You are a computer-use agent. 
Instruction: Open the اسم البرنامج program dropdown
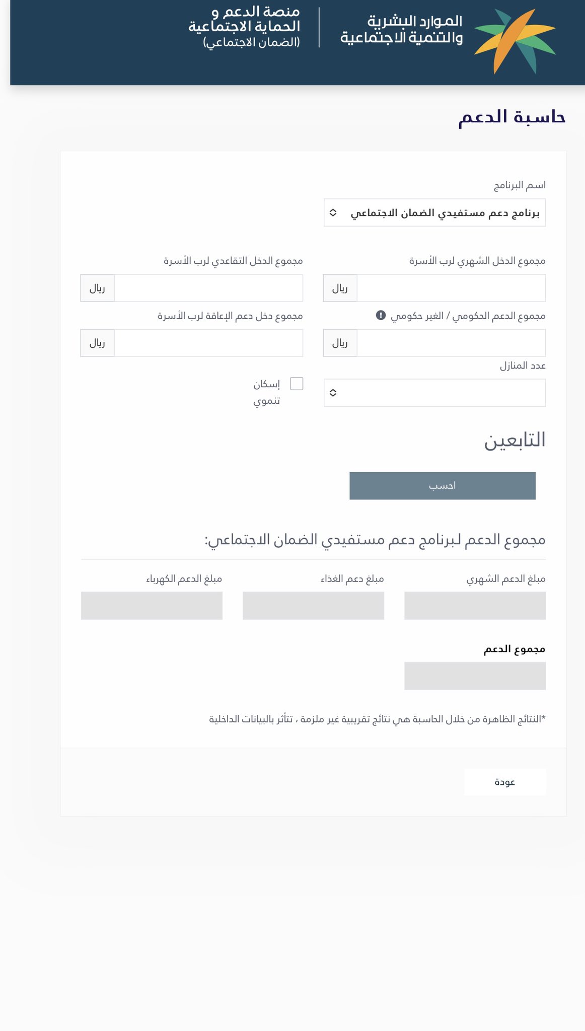click(434, 213)
